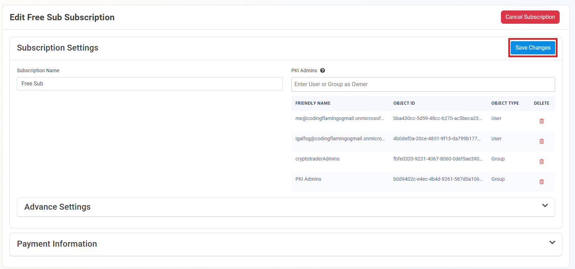575x269 pixels.
Task: Click trash icon for igalfsg user row
Action: [x=541, y=141]
